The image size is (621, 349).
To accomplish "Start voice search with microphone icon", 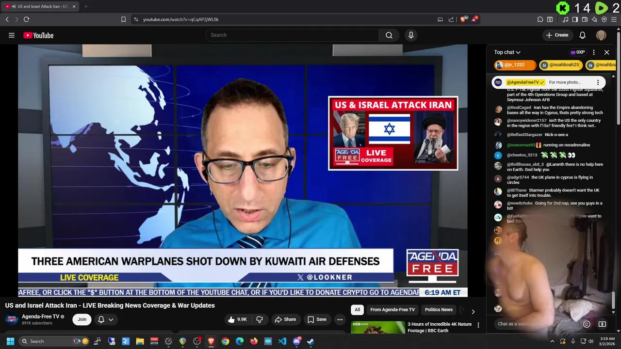I will coord(411,35).
